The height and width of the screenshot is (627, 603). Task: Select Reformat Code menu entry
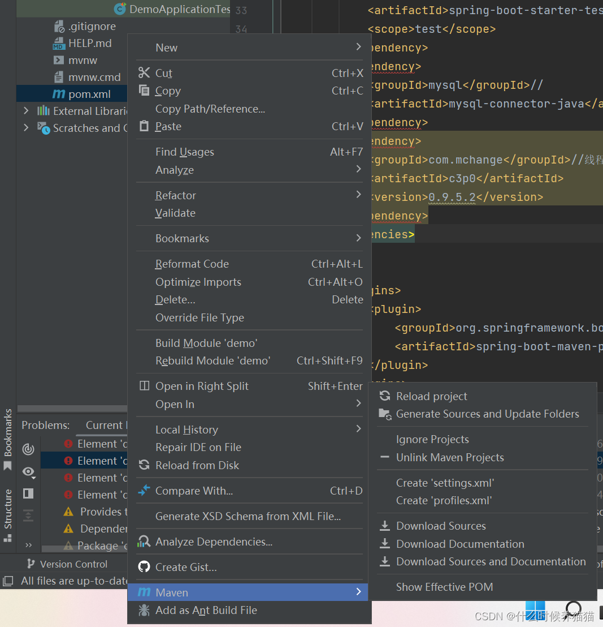point(249,264)
